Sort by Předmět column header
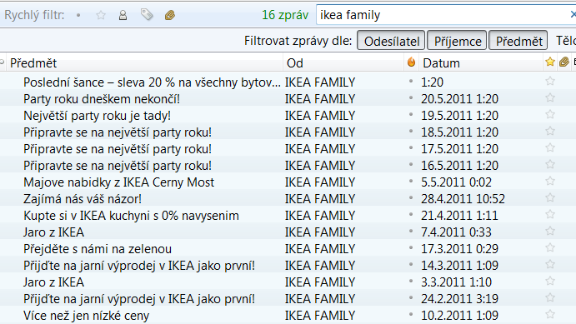576x324 pixels. pos(145,62)
